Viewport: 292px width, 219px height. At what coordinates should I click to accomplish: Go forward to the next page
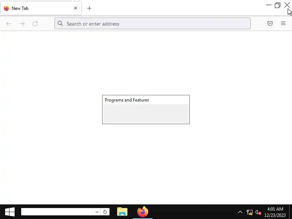22,24
